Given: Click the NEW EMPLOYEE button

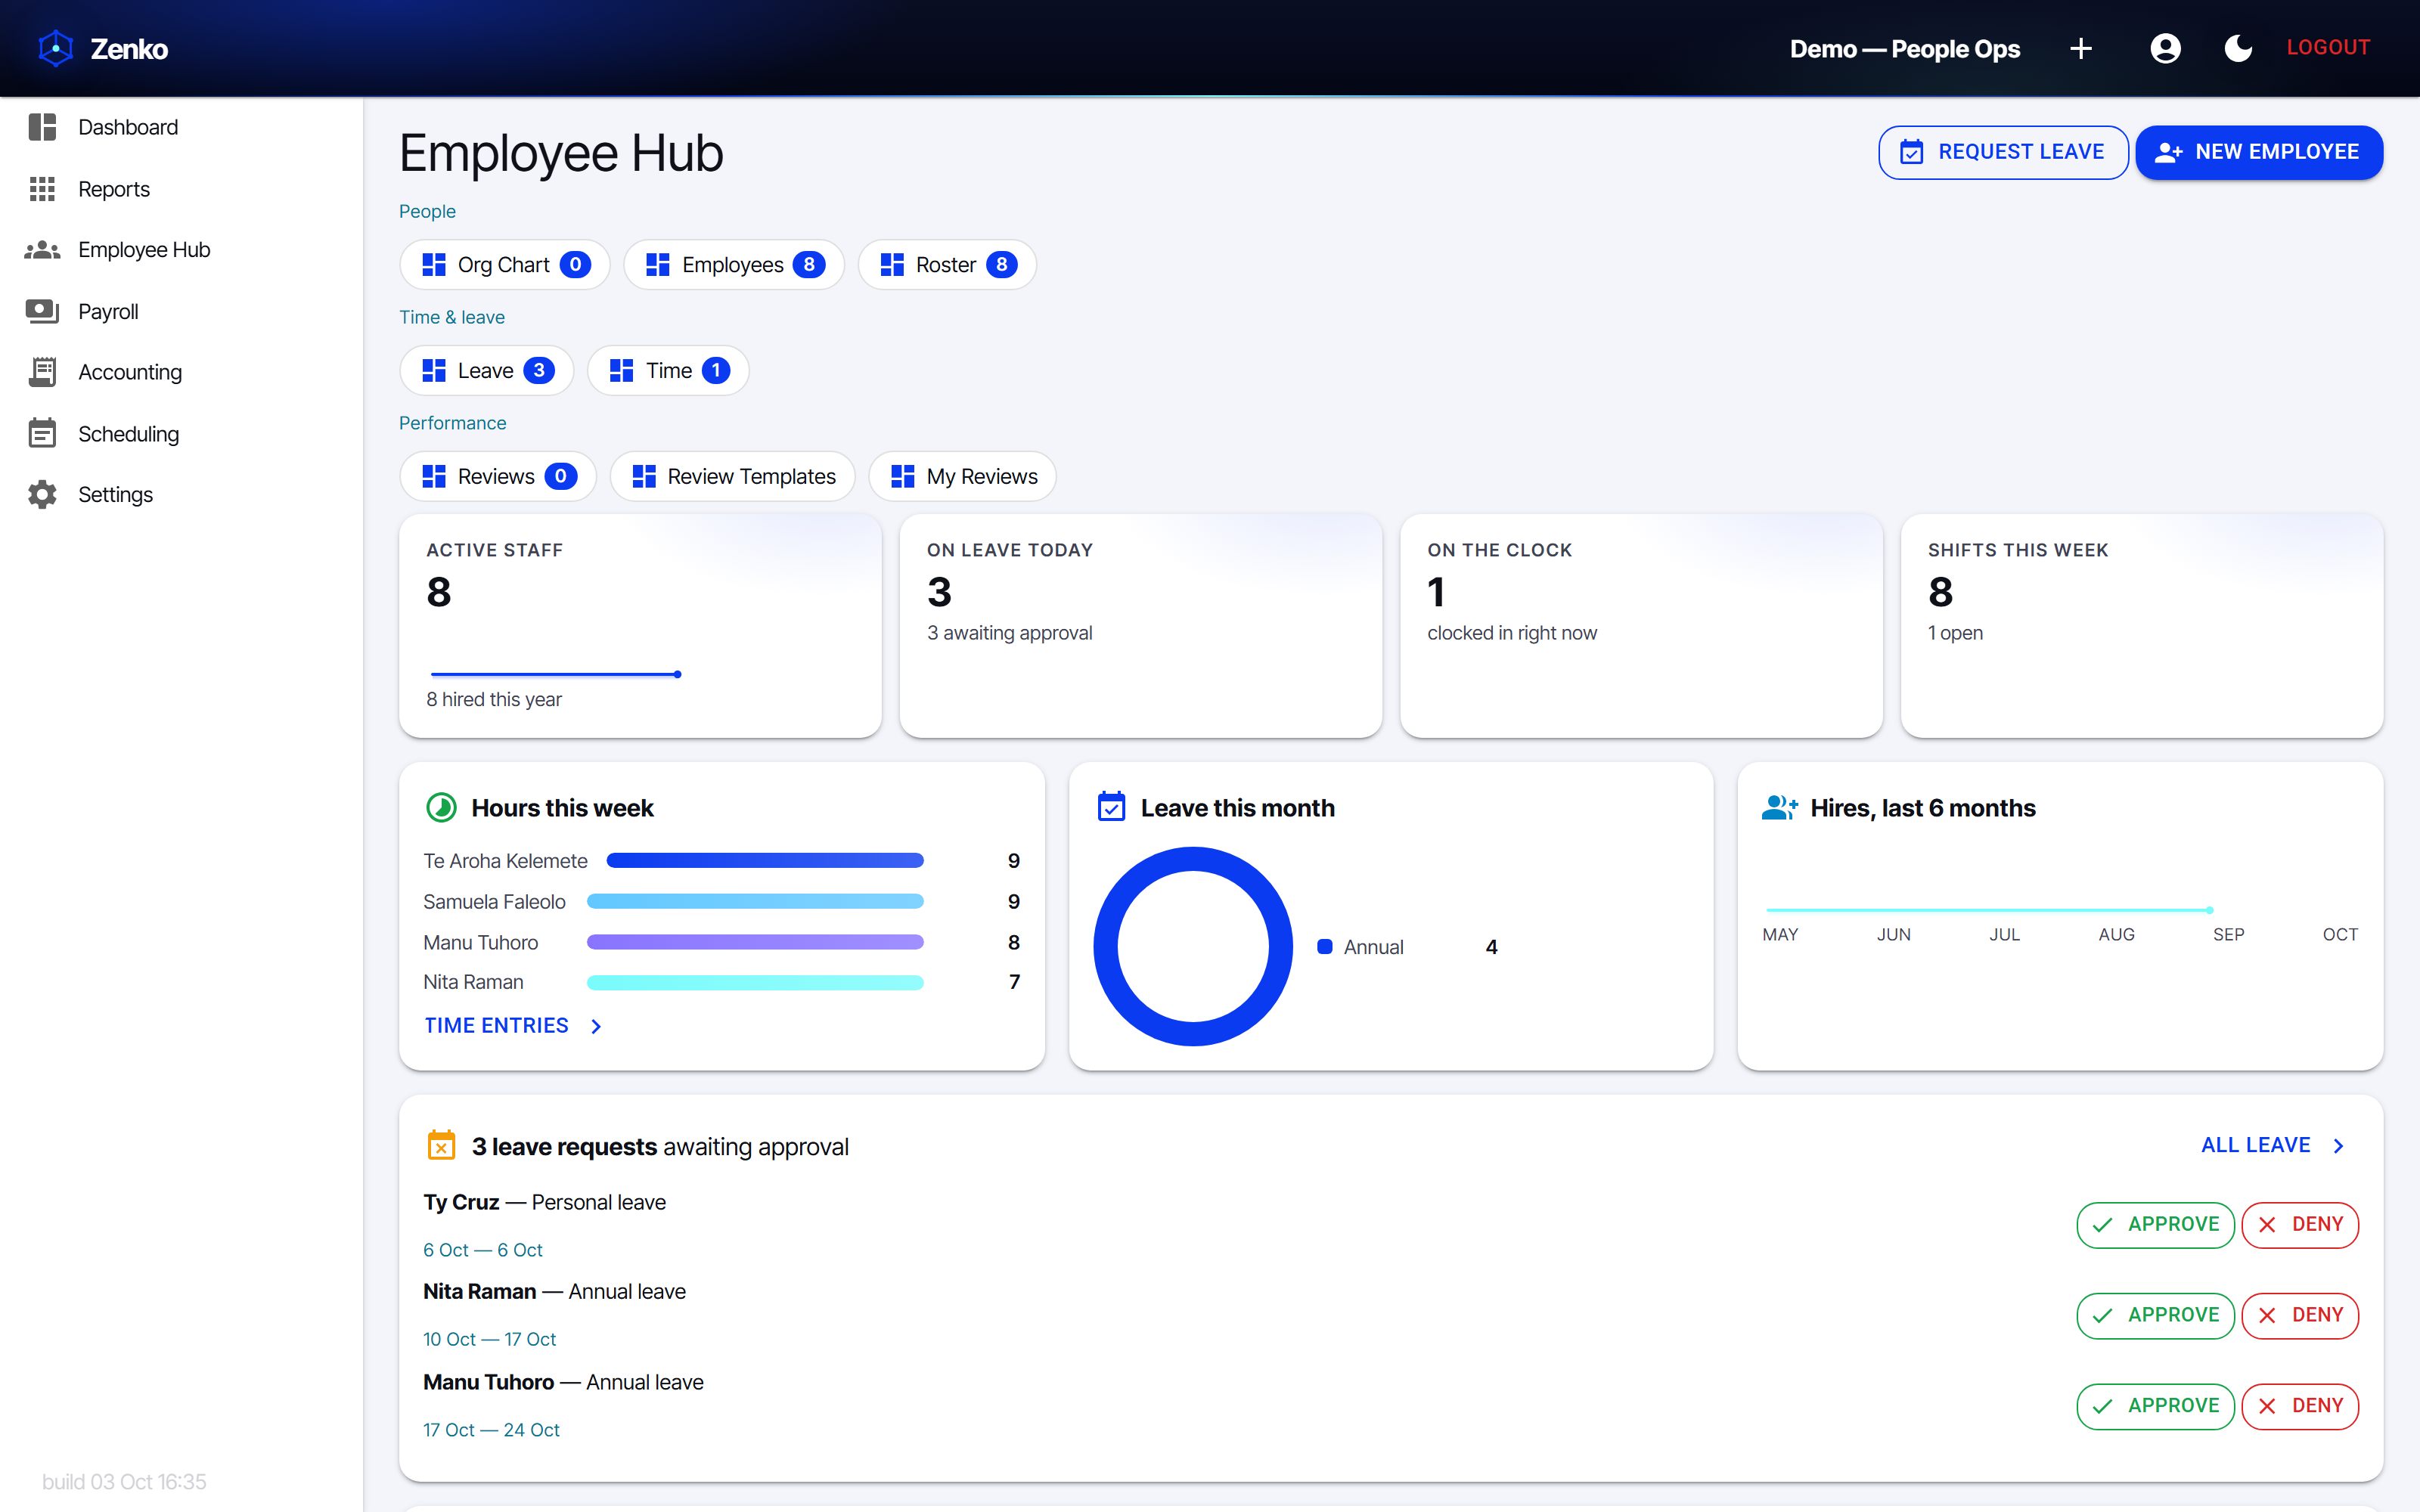Looking at the screenshot, I should (x=2259, y=152).
